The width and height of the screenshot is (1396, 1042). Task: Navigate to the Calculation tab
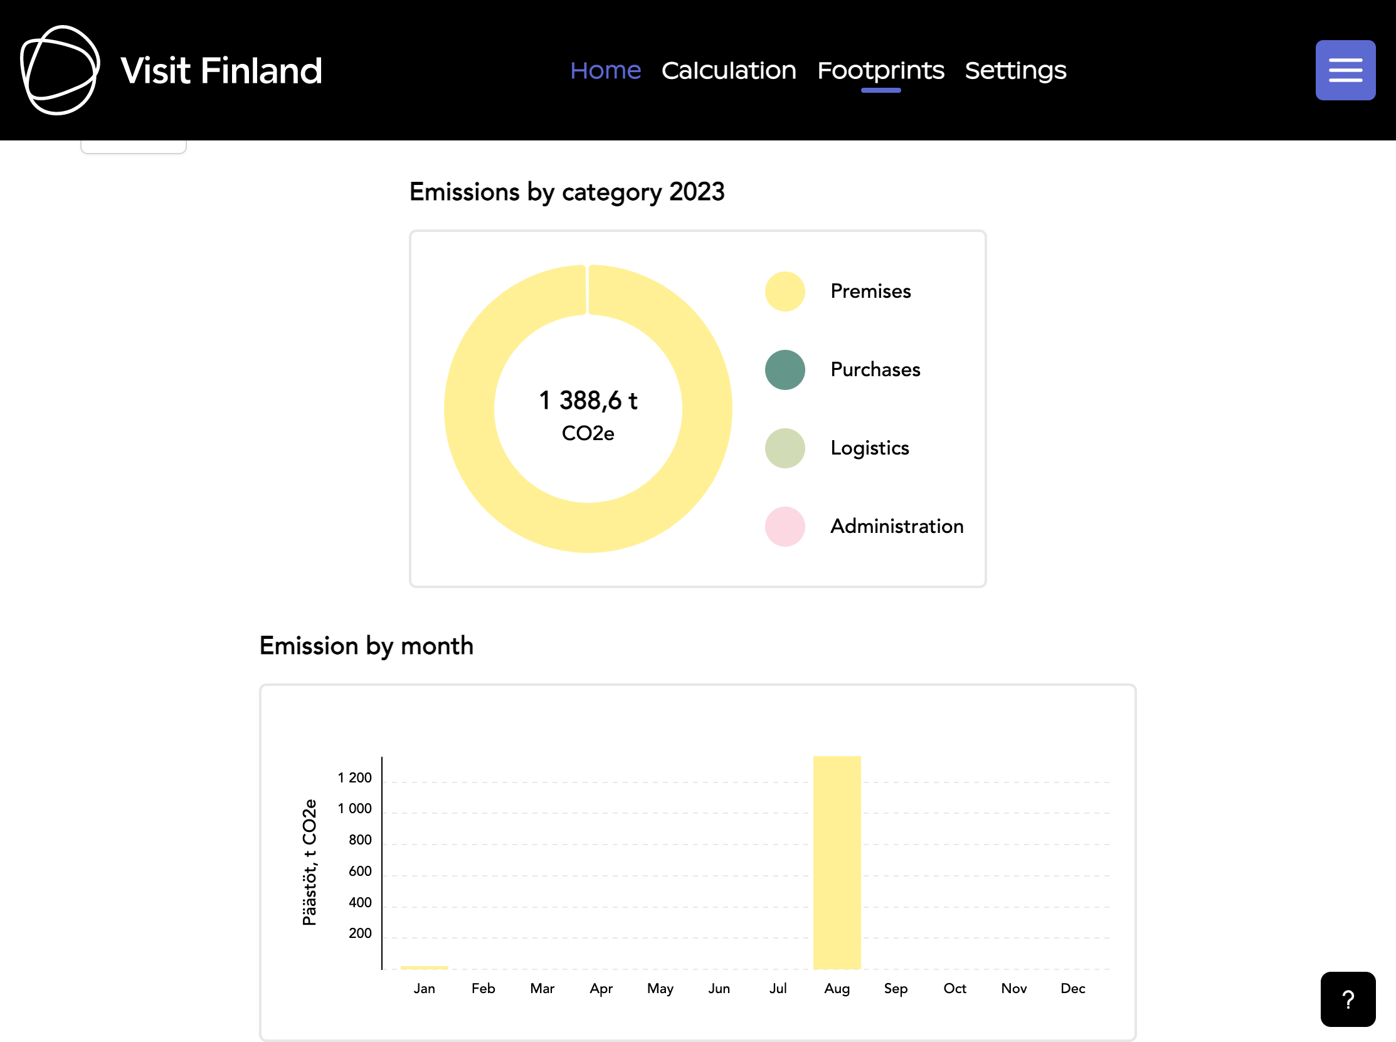click(729, 70)
